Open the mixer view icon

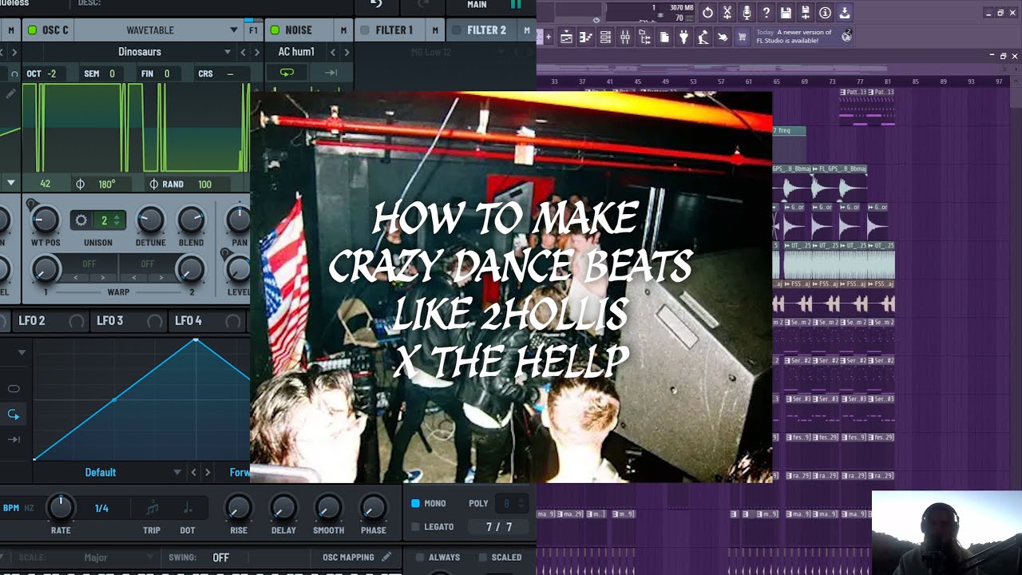(x=625, y=37)
